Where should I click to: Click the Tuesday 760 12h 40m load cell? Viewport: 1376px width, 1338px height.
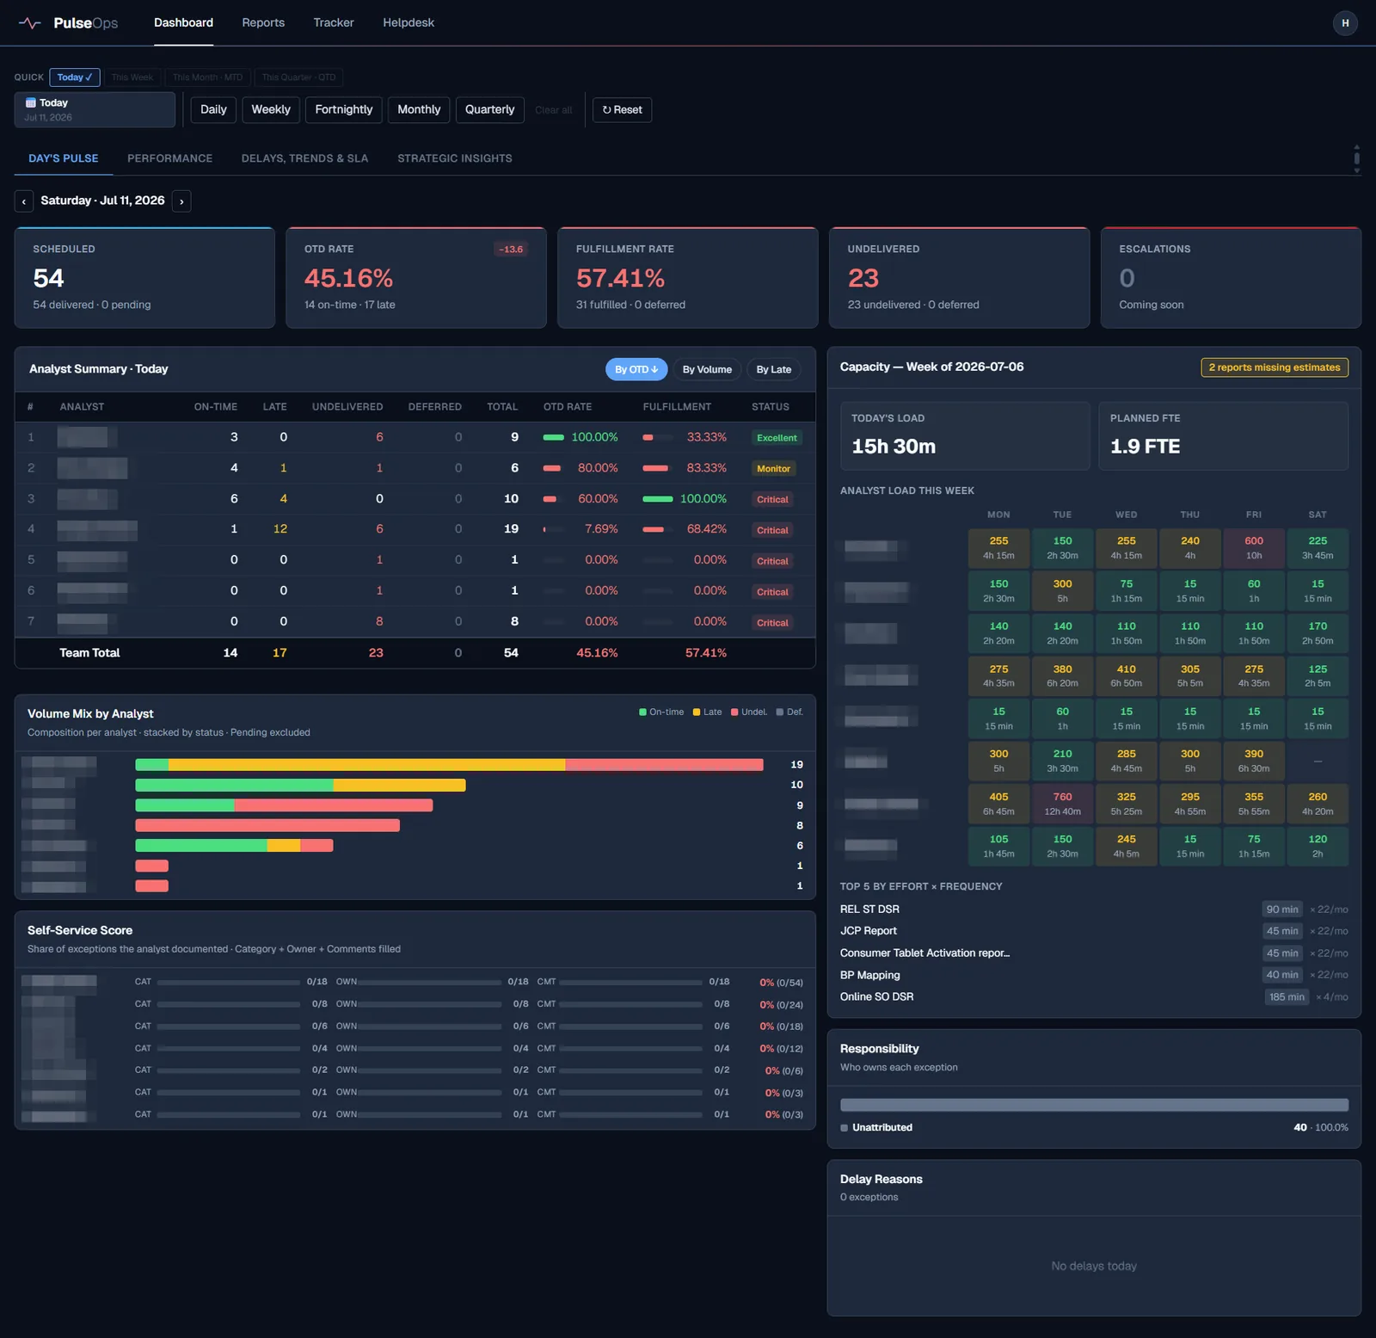[1062, 804]
